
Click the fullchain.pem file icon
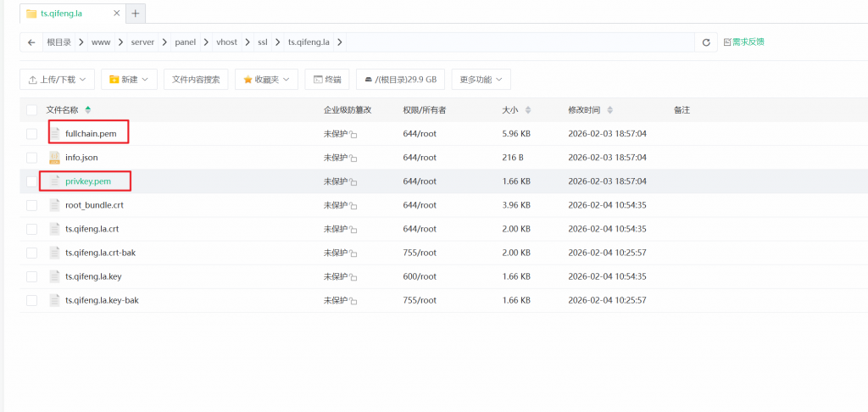coord(54,133)
